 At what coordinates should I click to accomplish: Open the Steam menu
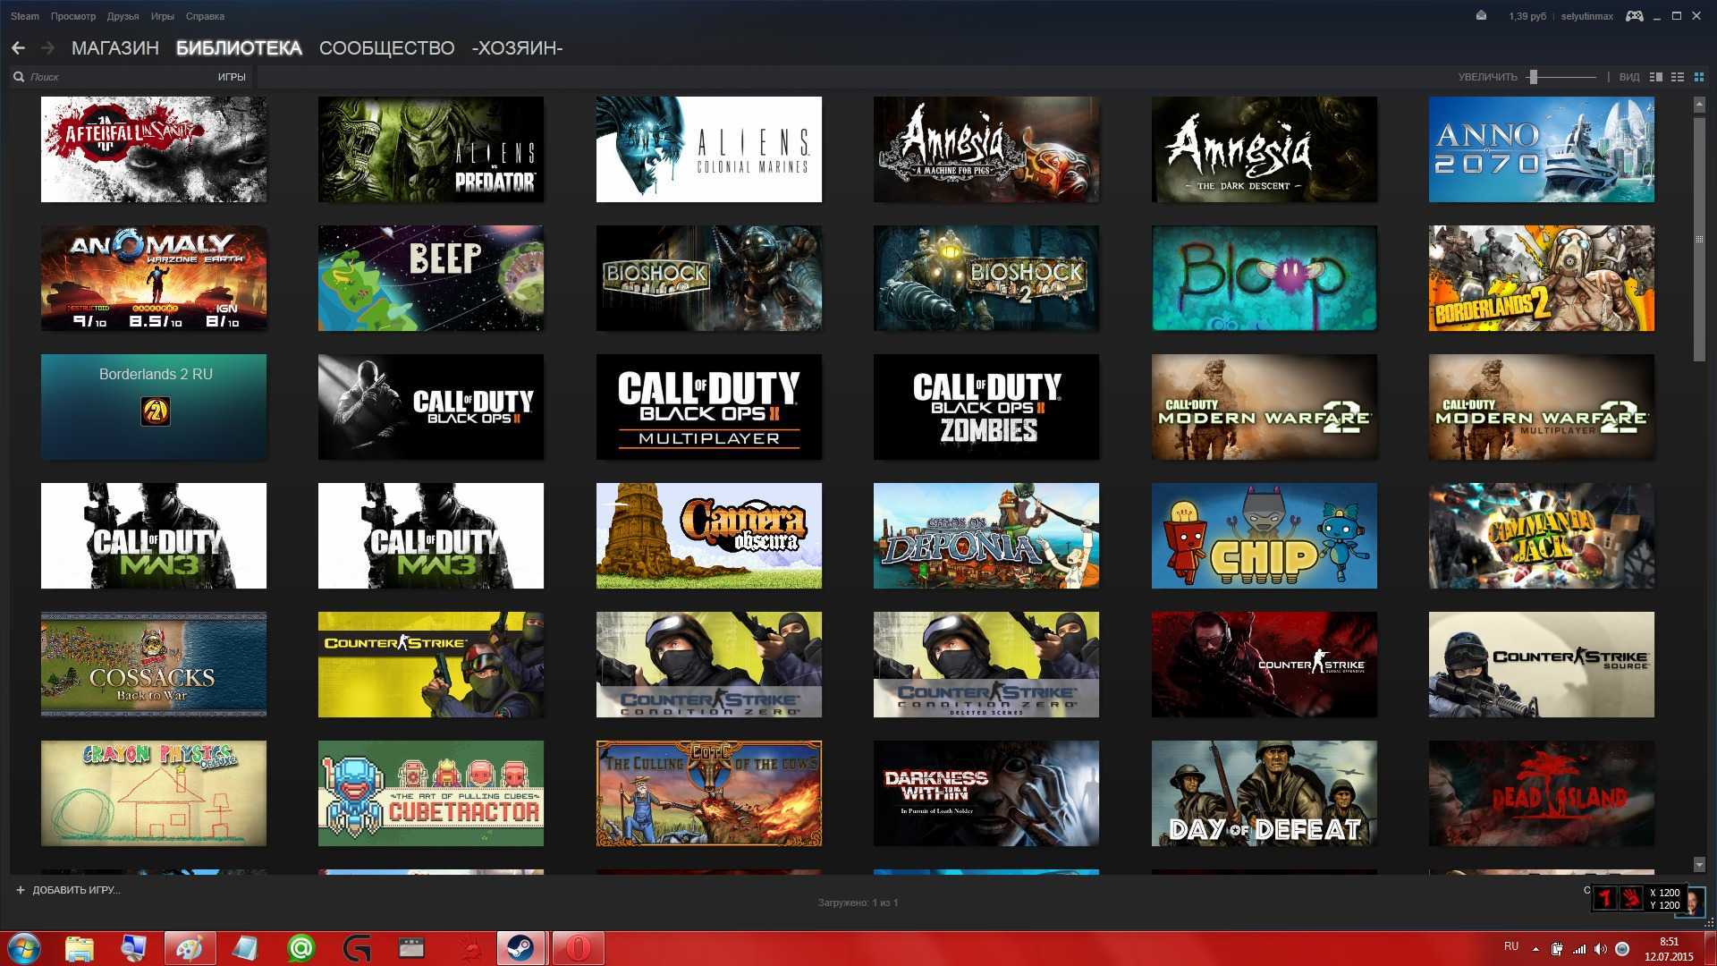click(x=25, y=16)
